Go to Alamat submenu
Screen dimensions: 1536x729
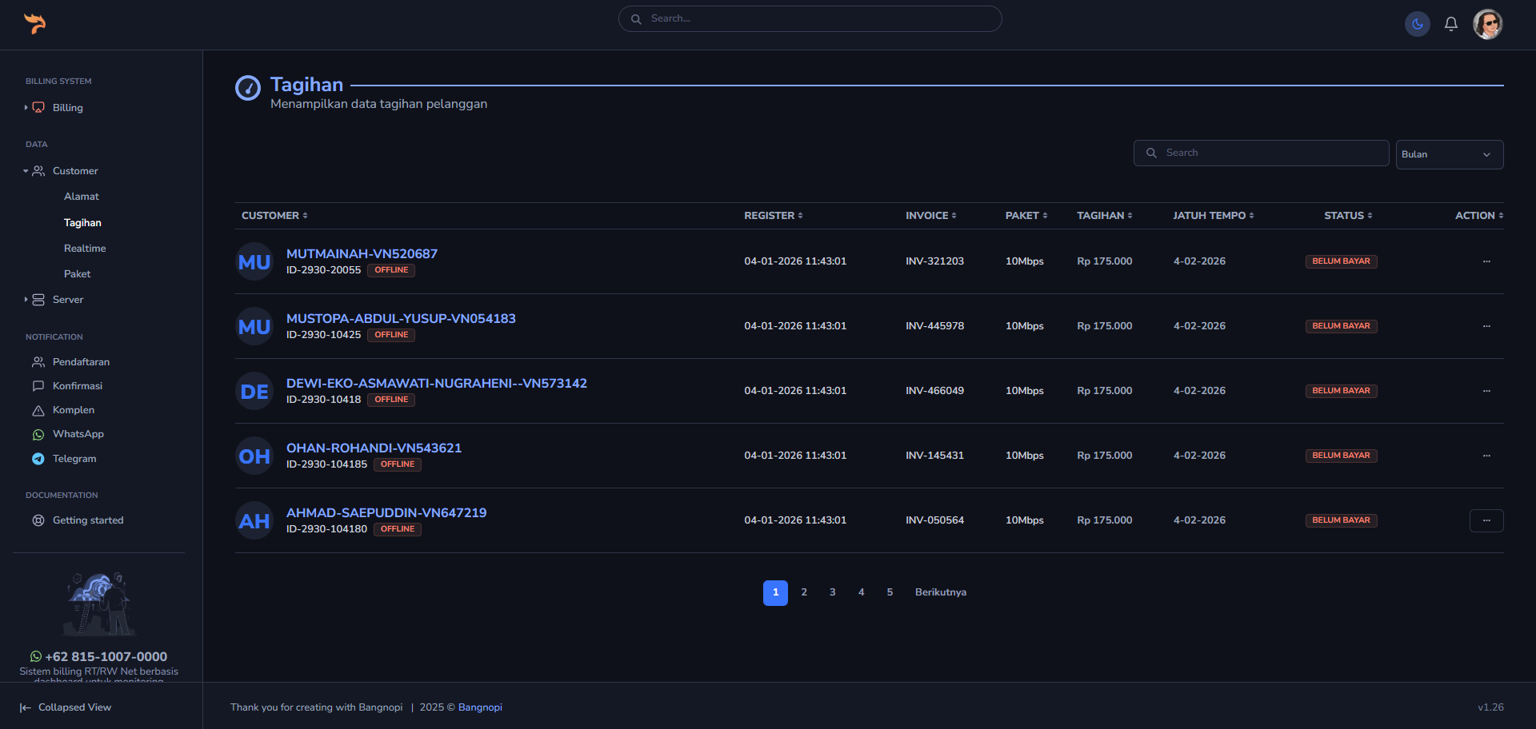pyautogui.click(x=82, y=197)
